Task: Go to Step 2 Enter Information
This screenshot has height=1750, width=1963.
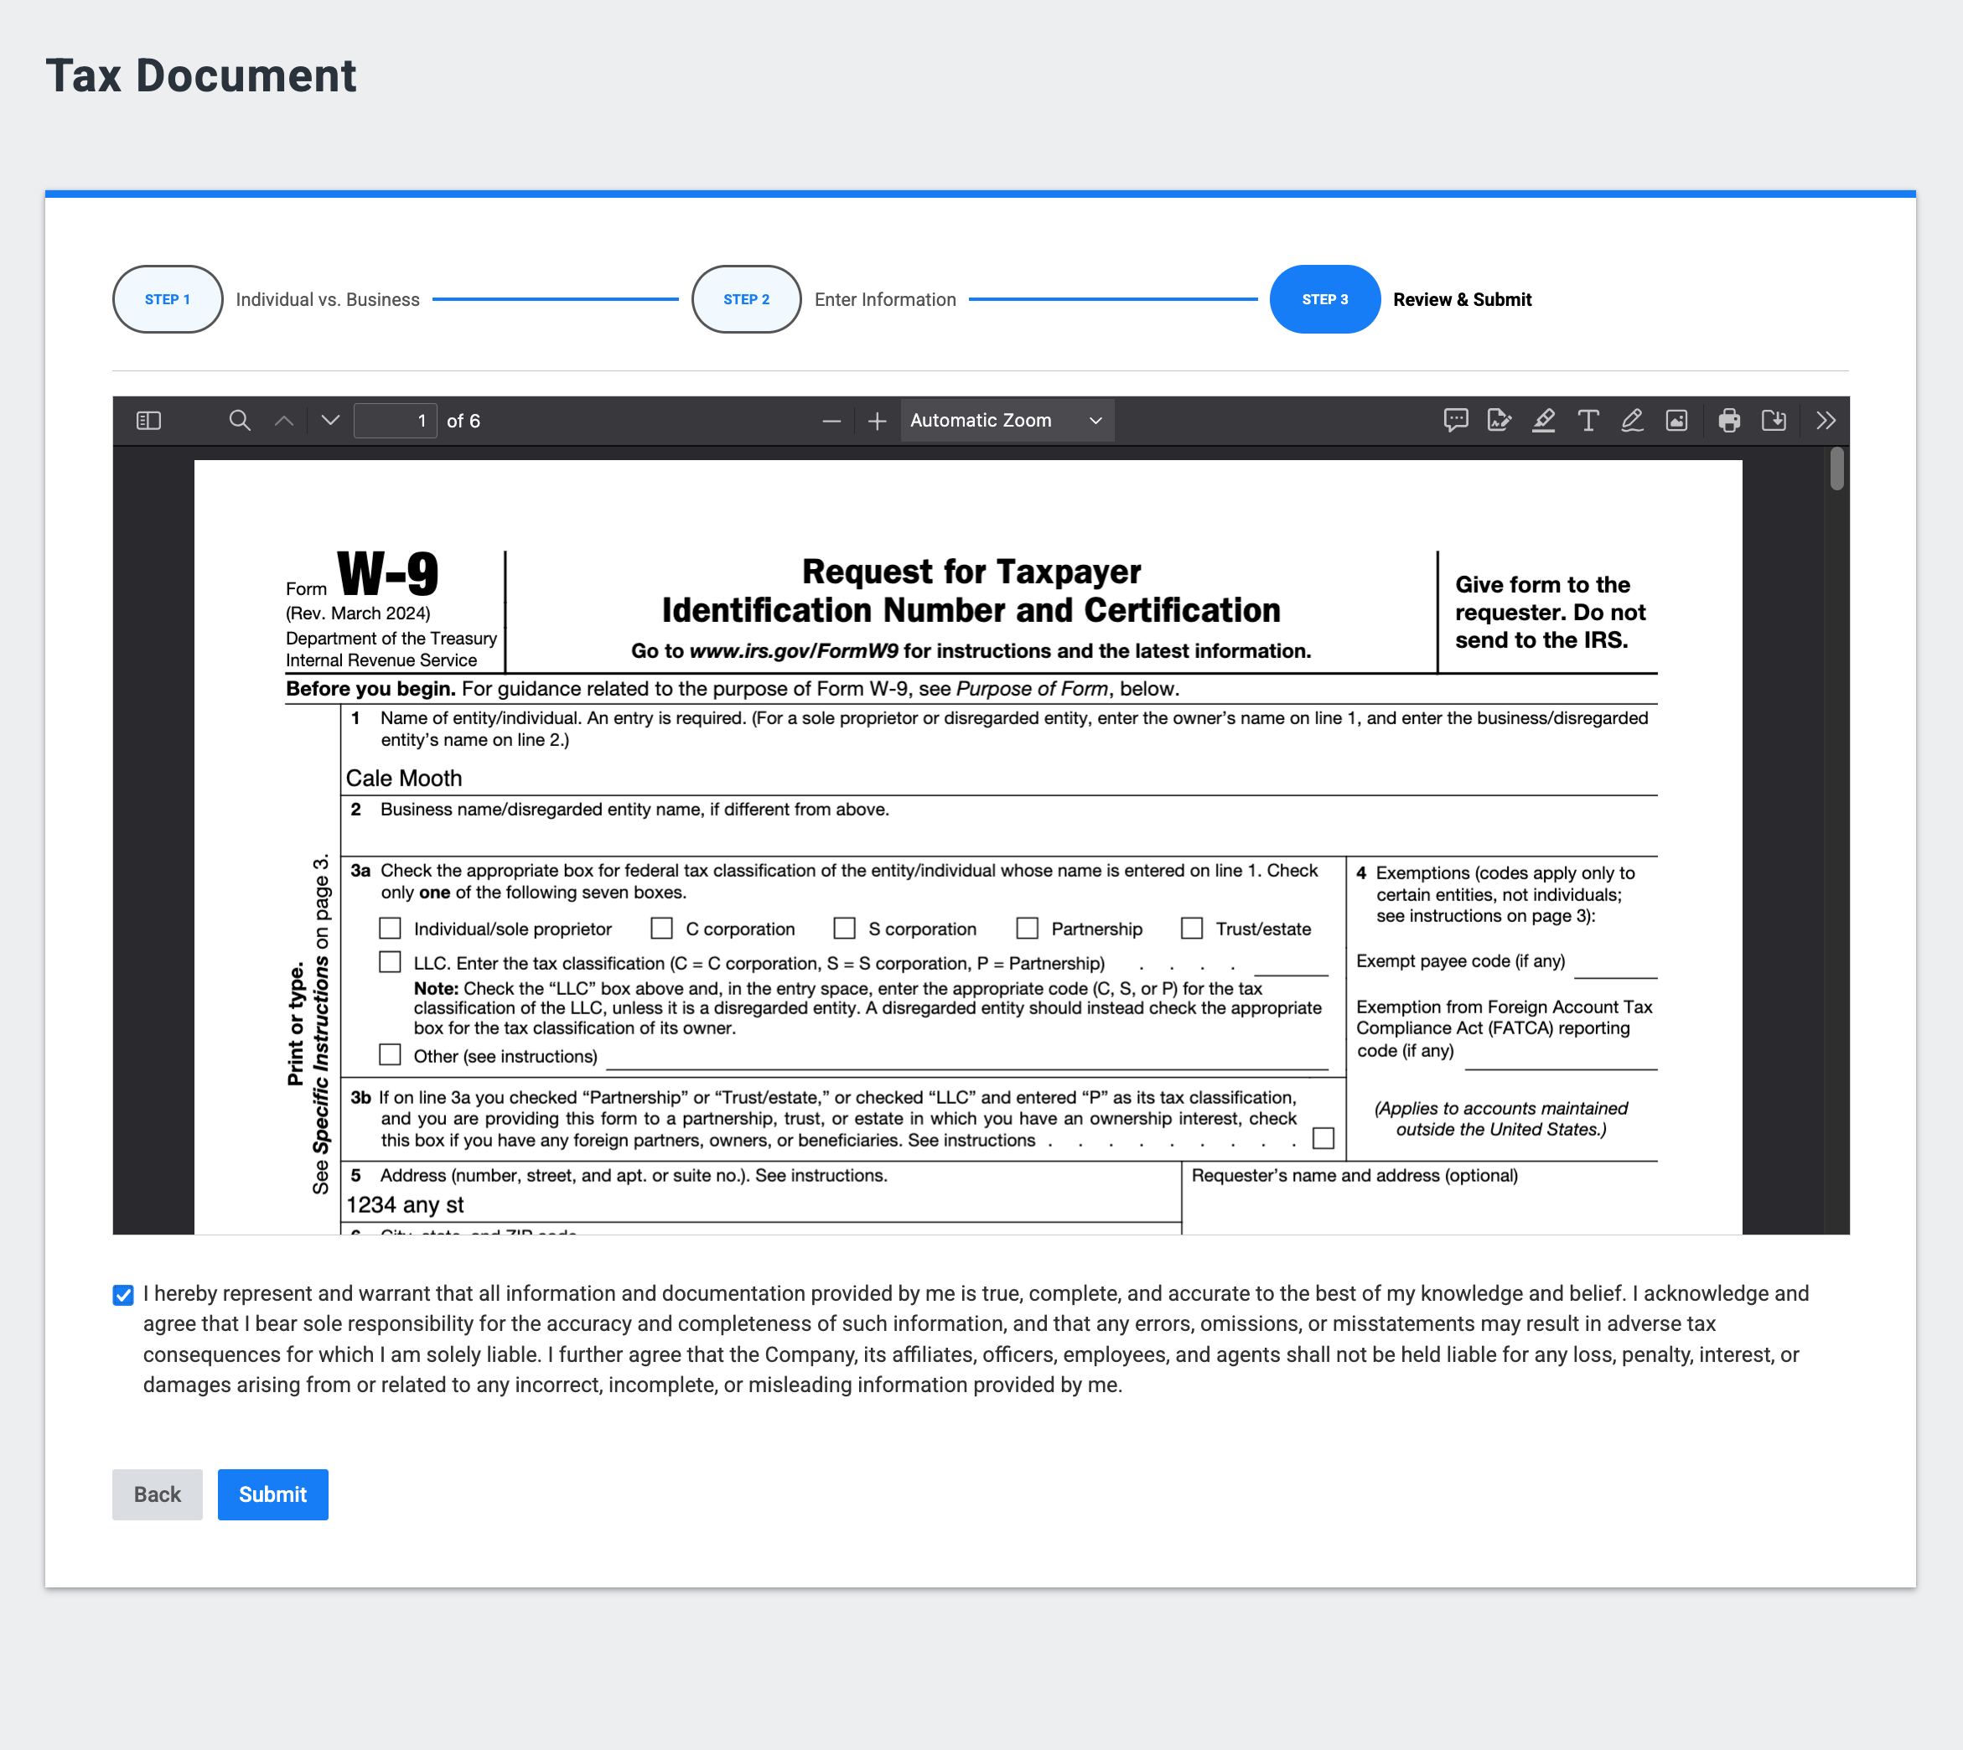Action: (x=746, y=299)
